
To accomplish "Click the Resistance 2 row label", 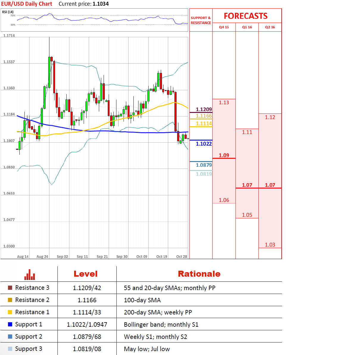I will 32,300.
